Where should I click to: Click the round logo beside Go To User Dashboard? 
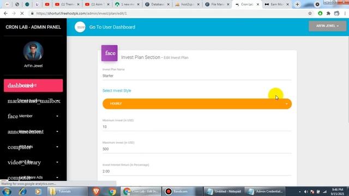(x=80, y=27)
